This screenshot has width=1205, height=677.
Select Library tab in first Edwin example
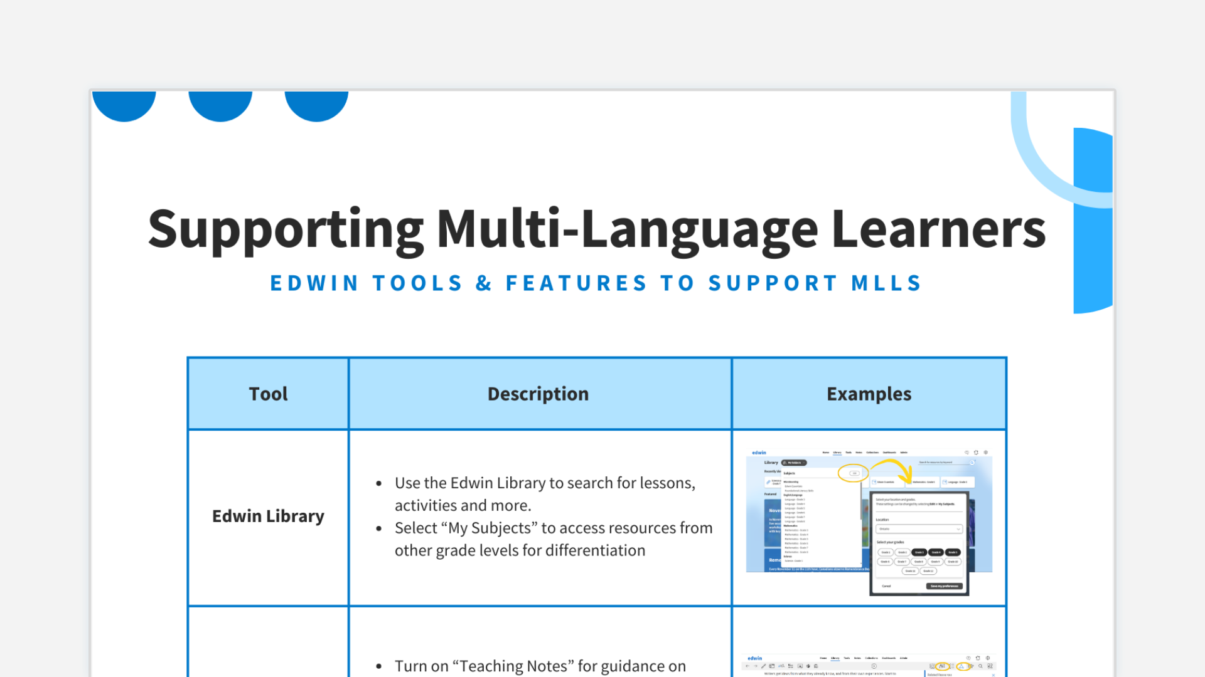(x=837, y=452)
